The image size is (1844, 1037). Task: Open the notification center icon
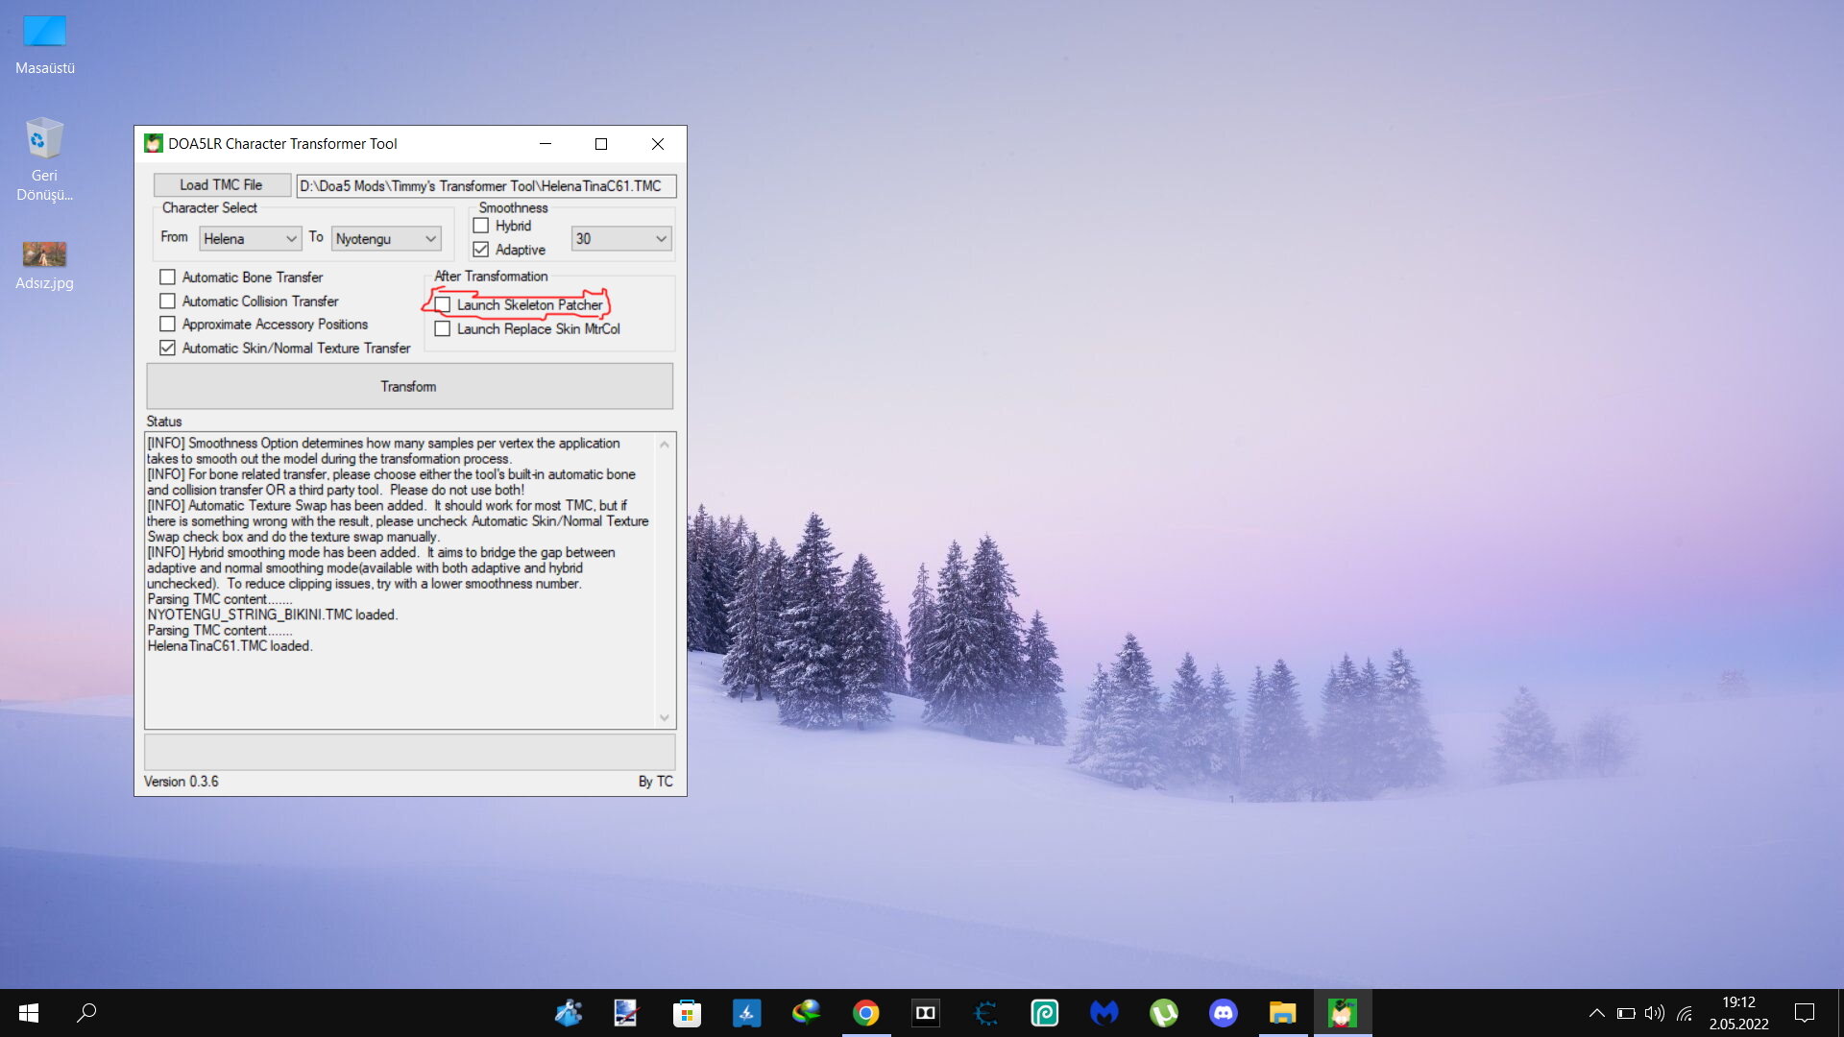click(x=1805, y=1013)
